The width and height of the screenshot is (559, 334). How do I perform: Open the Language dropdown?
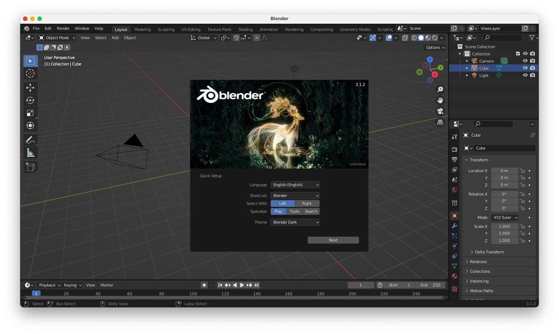point(295,185)
